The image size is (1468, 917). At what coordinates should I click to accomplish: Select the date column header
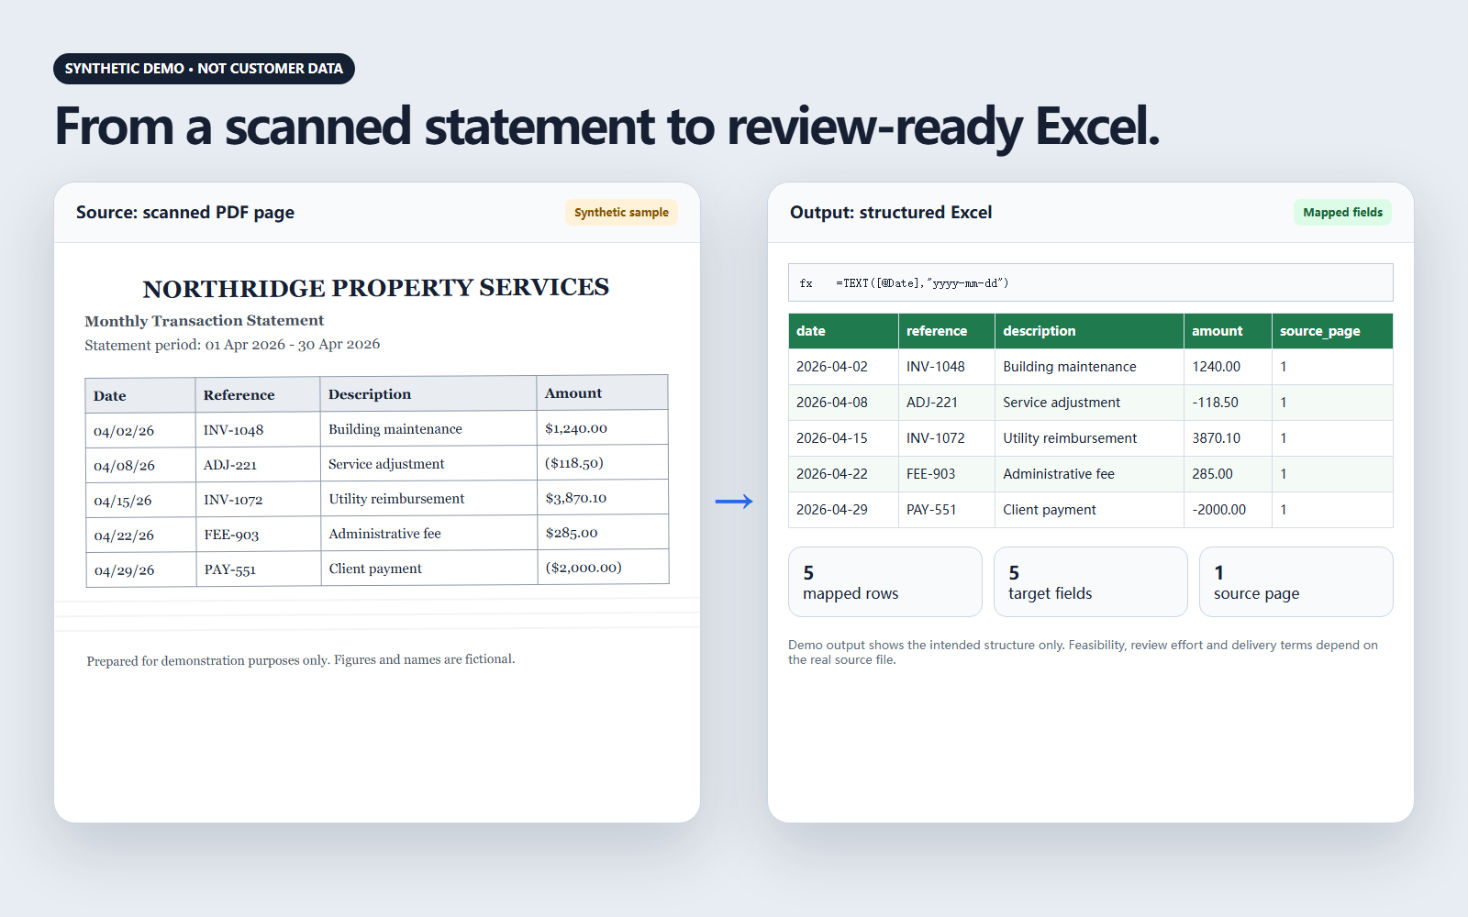843,331
